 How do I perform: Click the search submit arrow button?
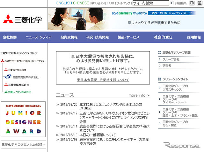click(172, 3)
